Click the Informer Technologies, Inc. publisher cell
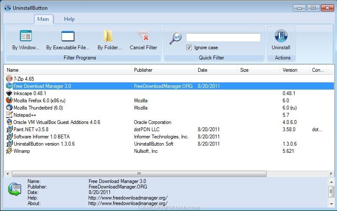Screen dimensions: 337x211 (161, 137)
